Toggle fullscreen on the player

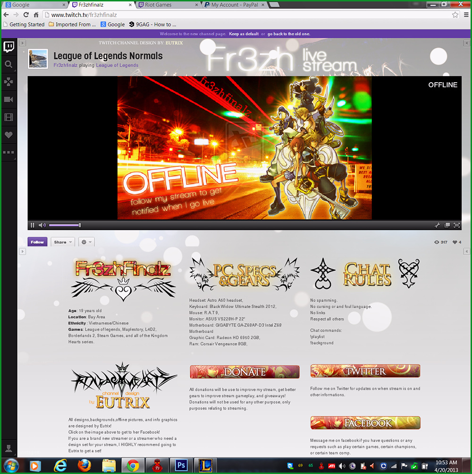(x=456, y=225)
